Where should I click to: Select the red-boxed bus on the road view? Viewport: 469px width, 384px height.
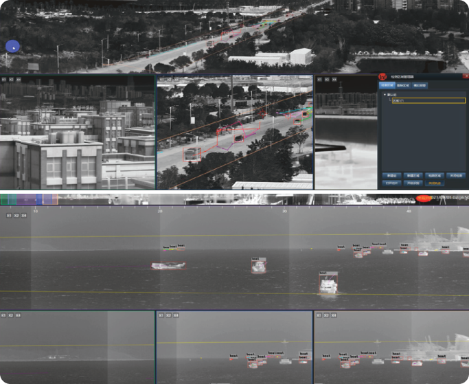[193, 153]
